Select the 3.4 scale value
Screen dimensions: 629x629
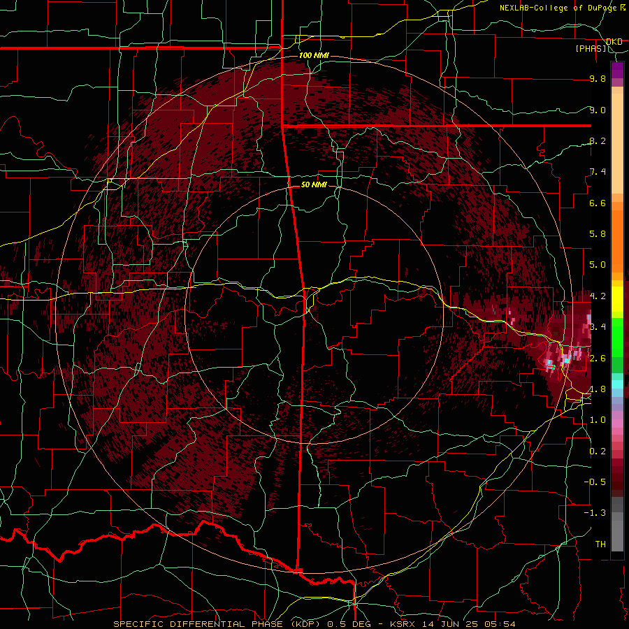click(x=598, y=327)
